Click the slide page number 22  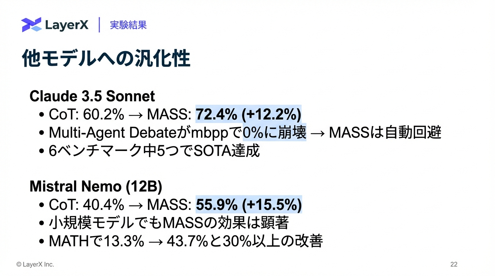[x=454, y=264]
